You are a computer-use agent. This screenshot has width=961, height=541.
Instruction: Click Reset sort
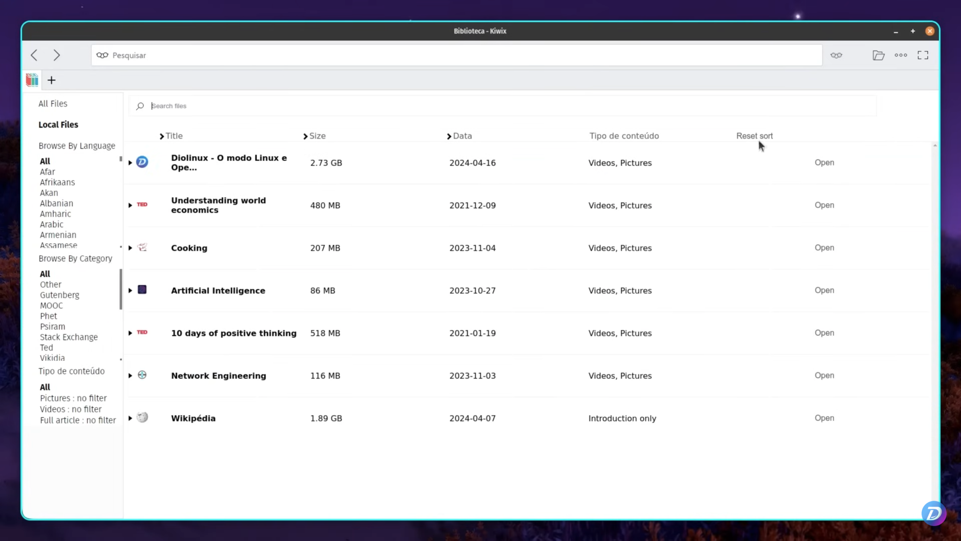pos(754,136)
